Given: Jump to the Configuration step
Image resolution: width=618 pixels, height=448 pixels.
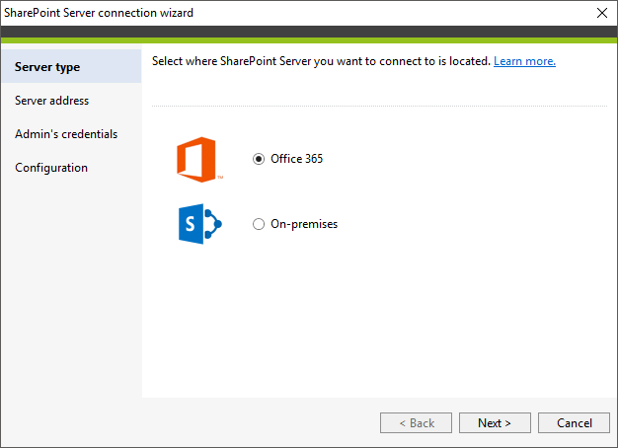Looking at the screenshot, I should [51, 168].
